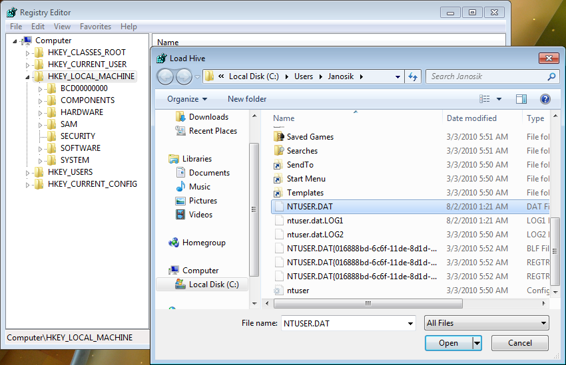The width and height of the screenshot is (566, 365).
Task: Click the Templates shortcut icon
Action: pos(278,193)
